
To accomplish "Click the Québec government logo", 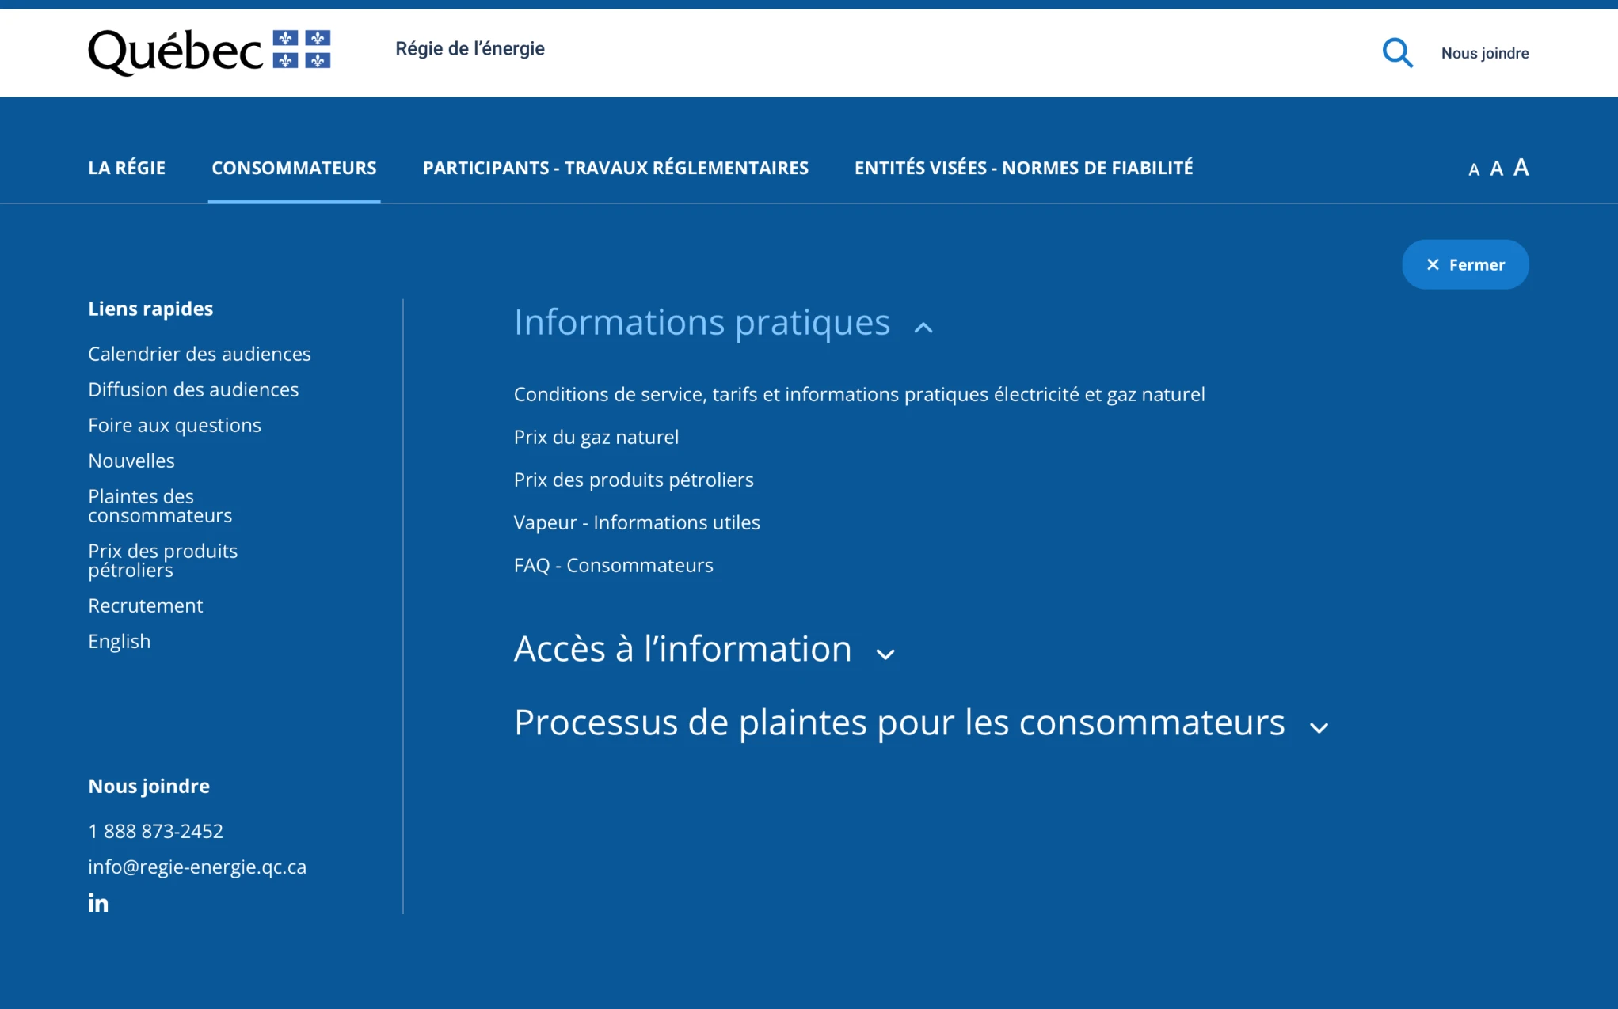I will tap(209, 51).
